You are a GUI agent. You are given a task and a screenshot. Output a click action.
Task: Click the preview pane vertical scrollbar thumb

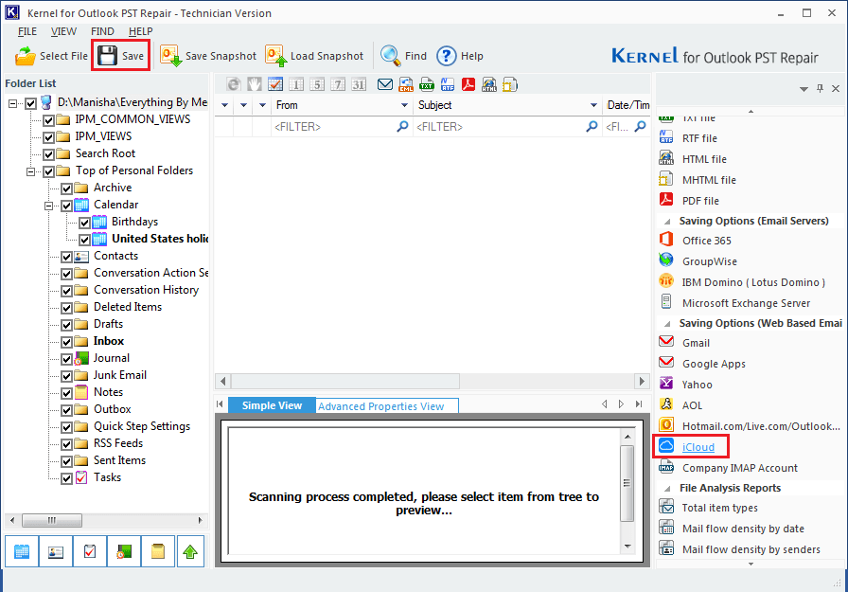tap(627, 484)
